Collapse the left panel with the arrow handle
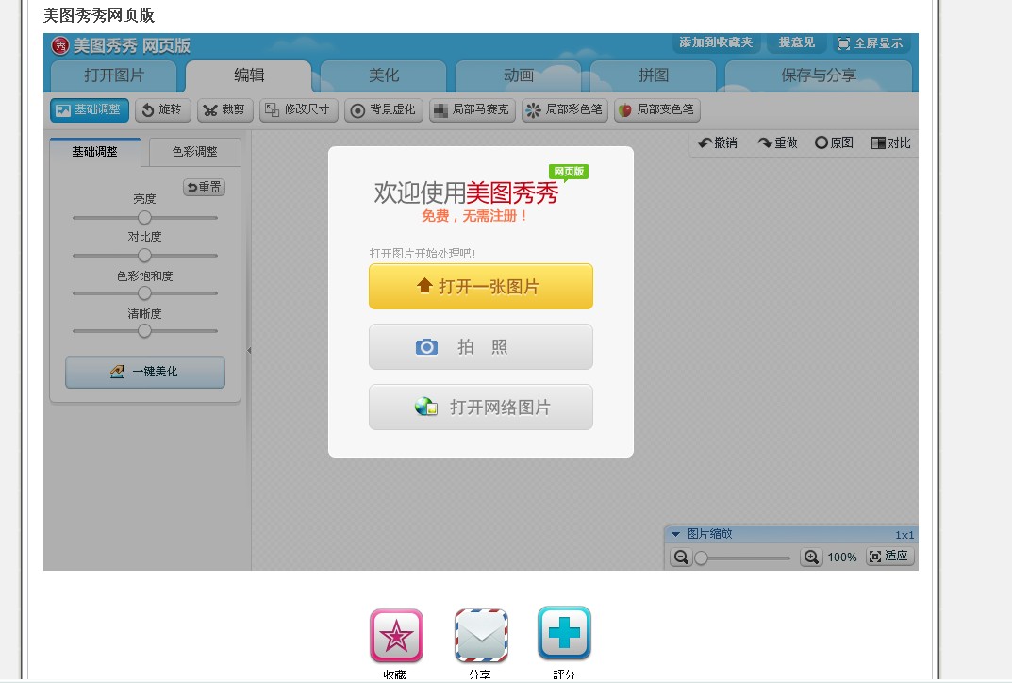The height and width of the screenshot is (683, 1012). point(249,351)
